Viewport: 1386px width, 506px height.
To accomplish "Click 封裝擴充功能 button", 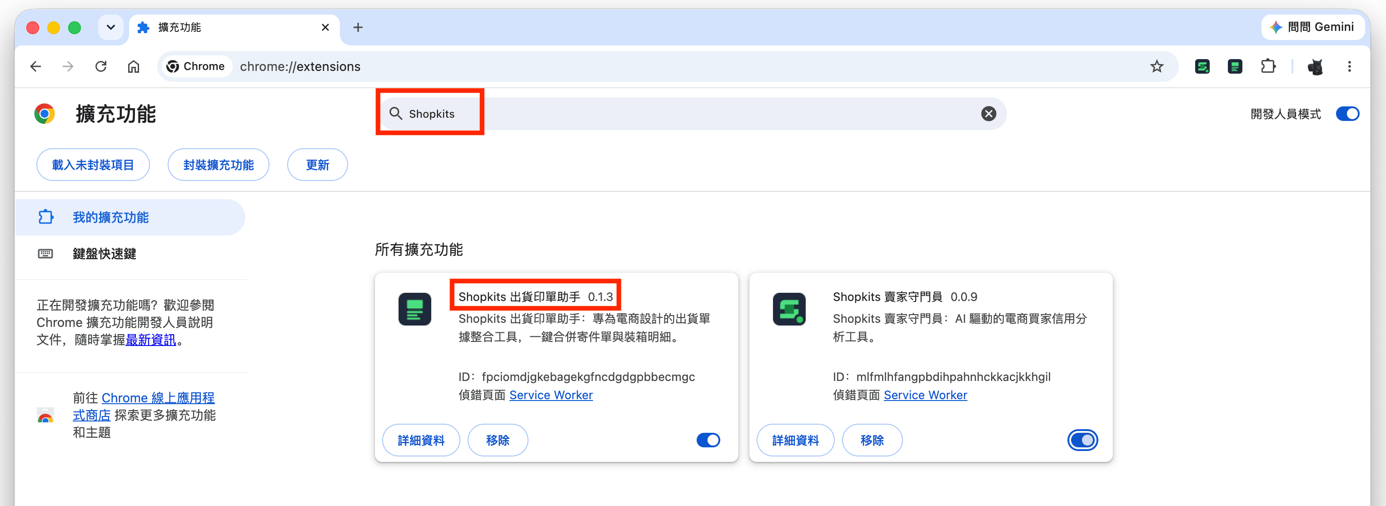I will coord(219,165).
